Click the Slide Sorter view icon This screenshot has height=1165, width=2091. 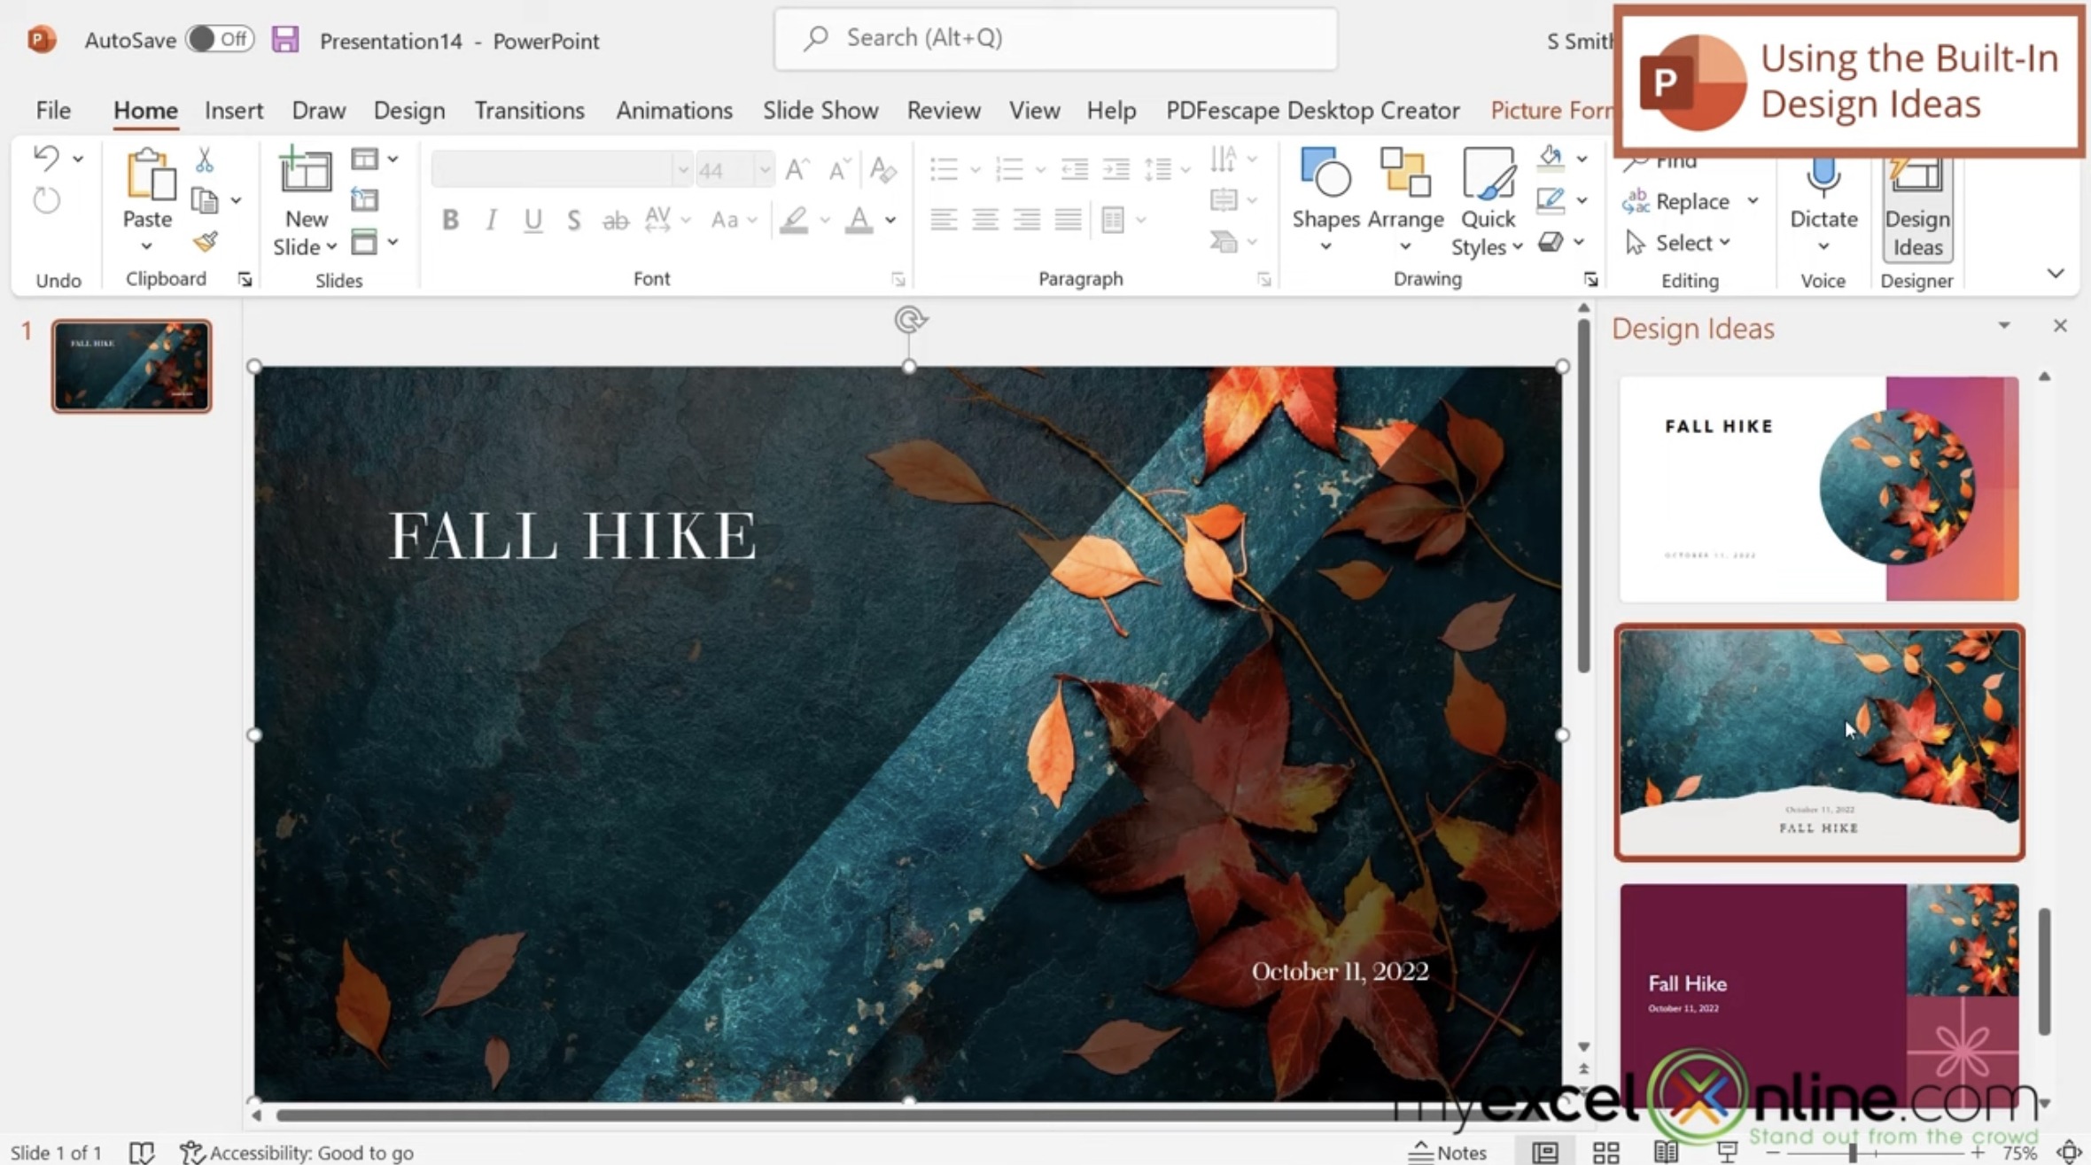click(x=1605, y=1152)
